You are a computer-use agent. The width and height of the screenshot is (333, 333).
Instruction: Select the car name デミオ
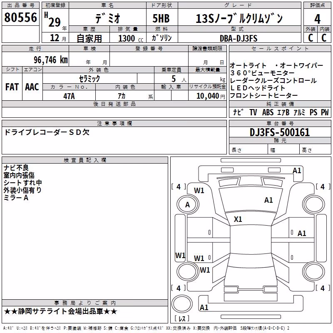tap(108, 18)
